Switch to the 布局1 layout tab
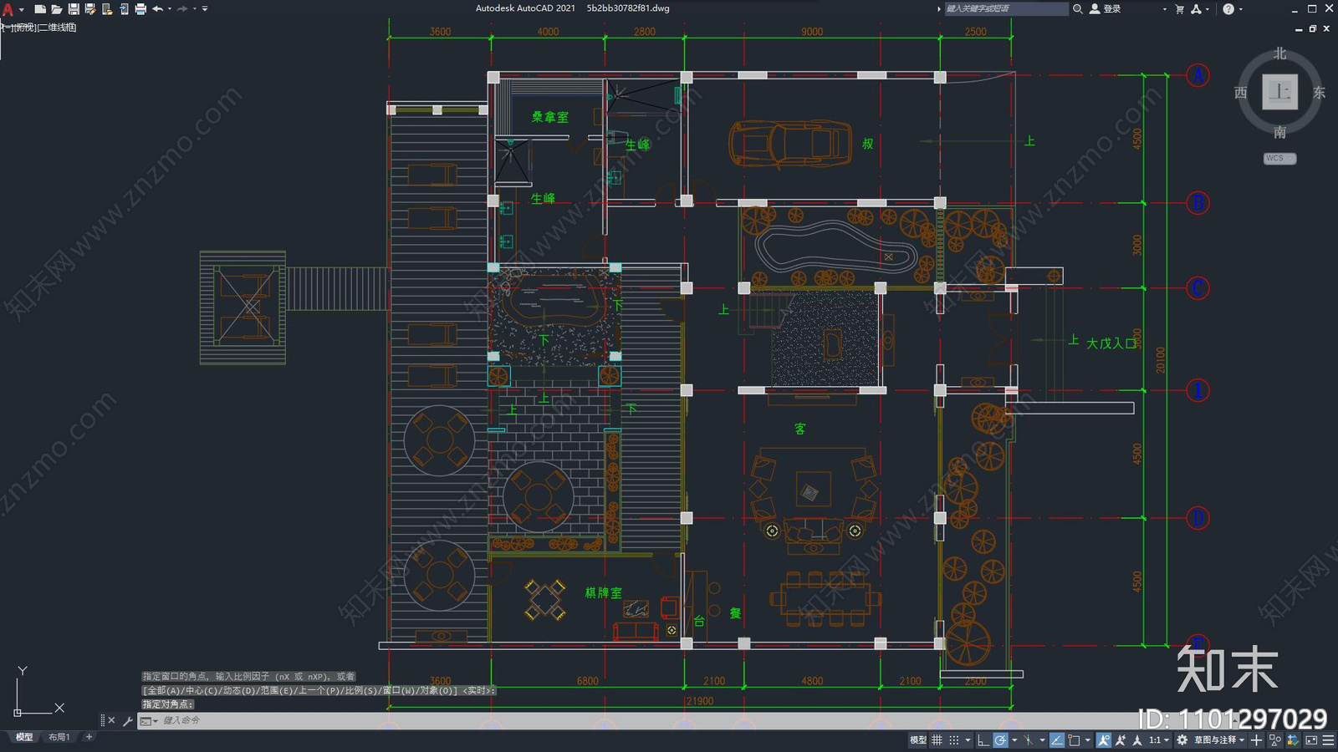 click(x=59, y=737)
